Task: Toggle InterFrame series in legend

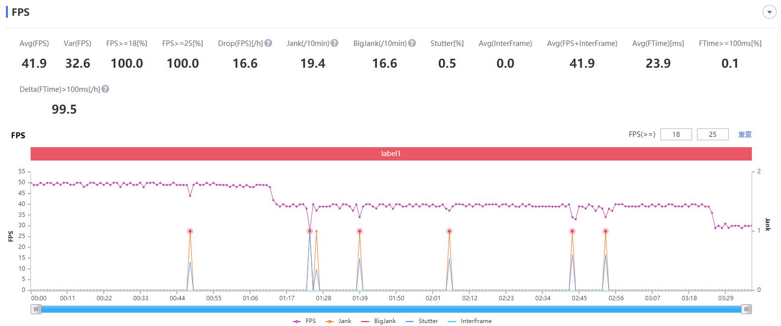Action: pos(470,321)
